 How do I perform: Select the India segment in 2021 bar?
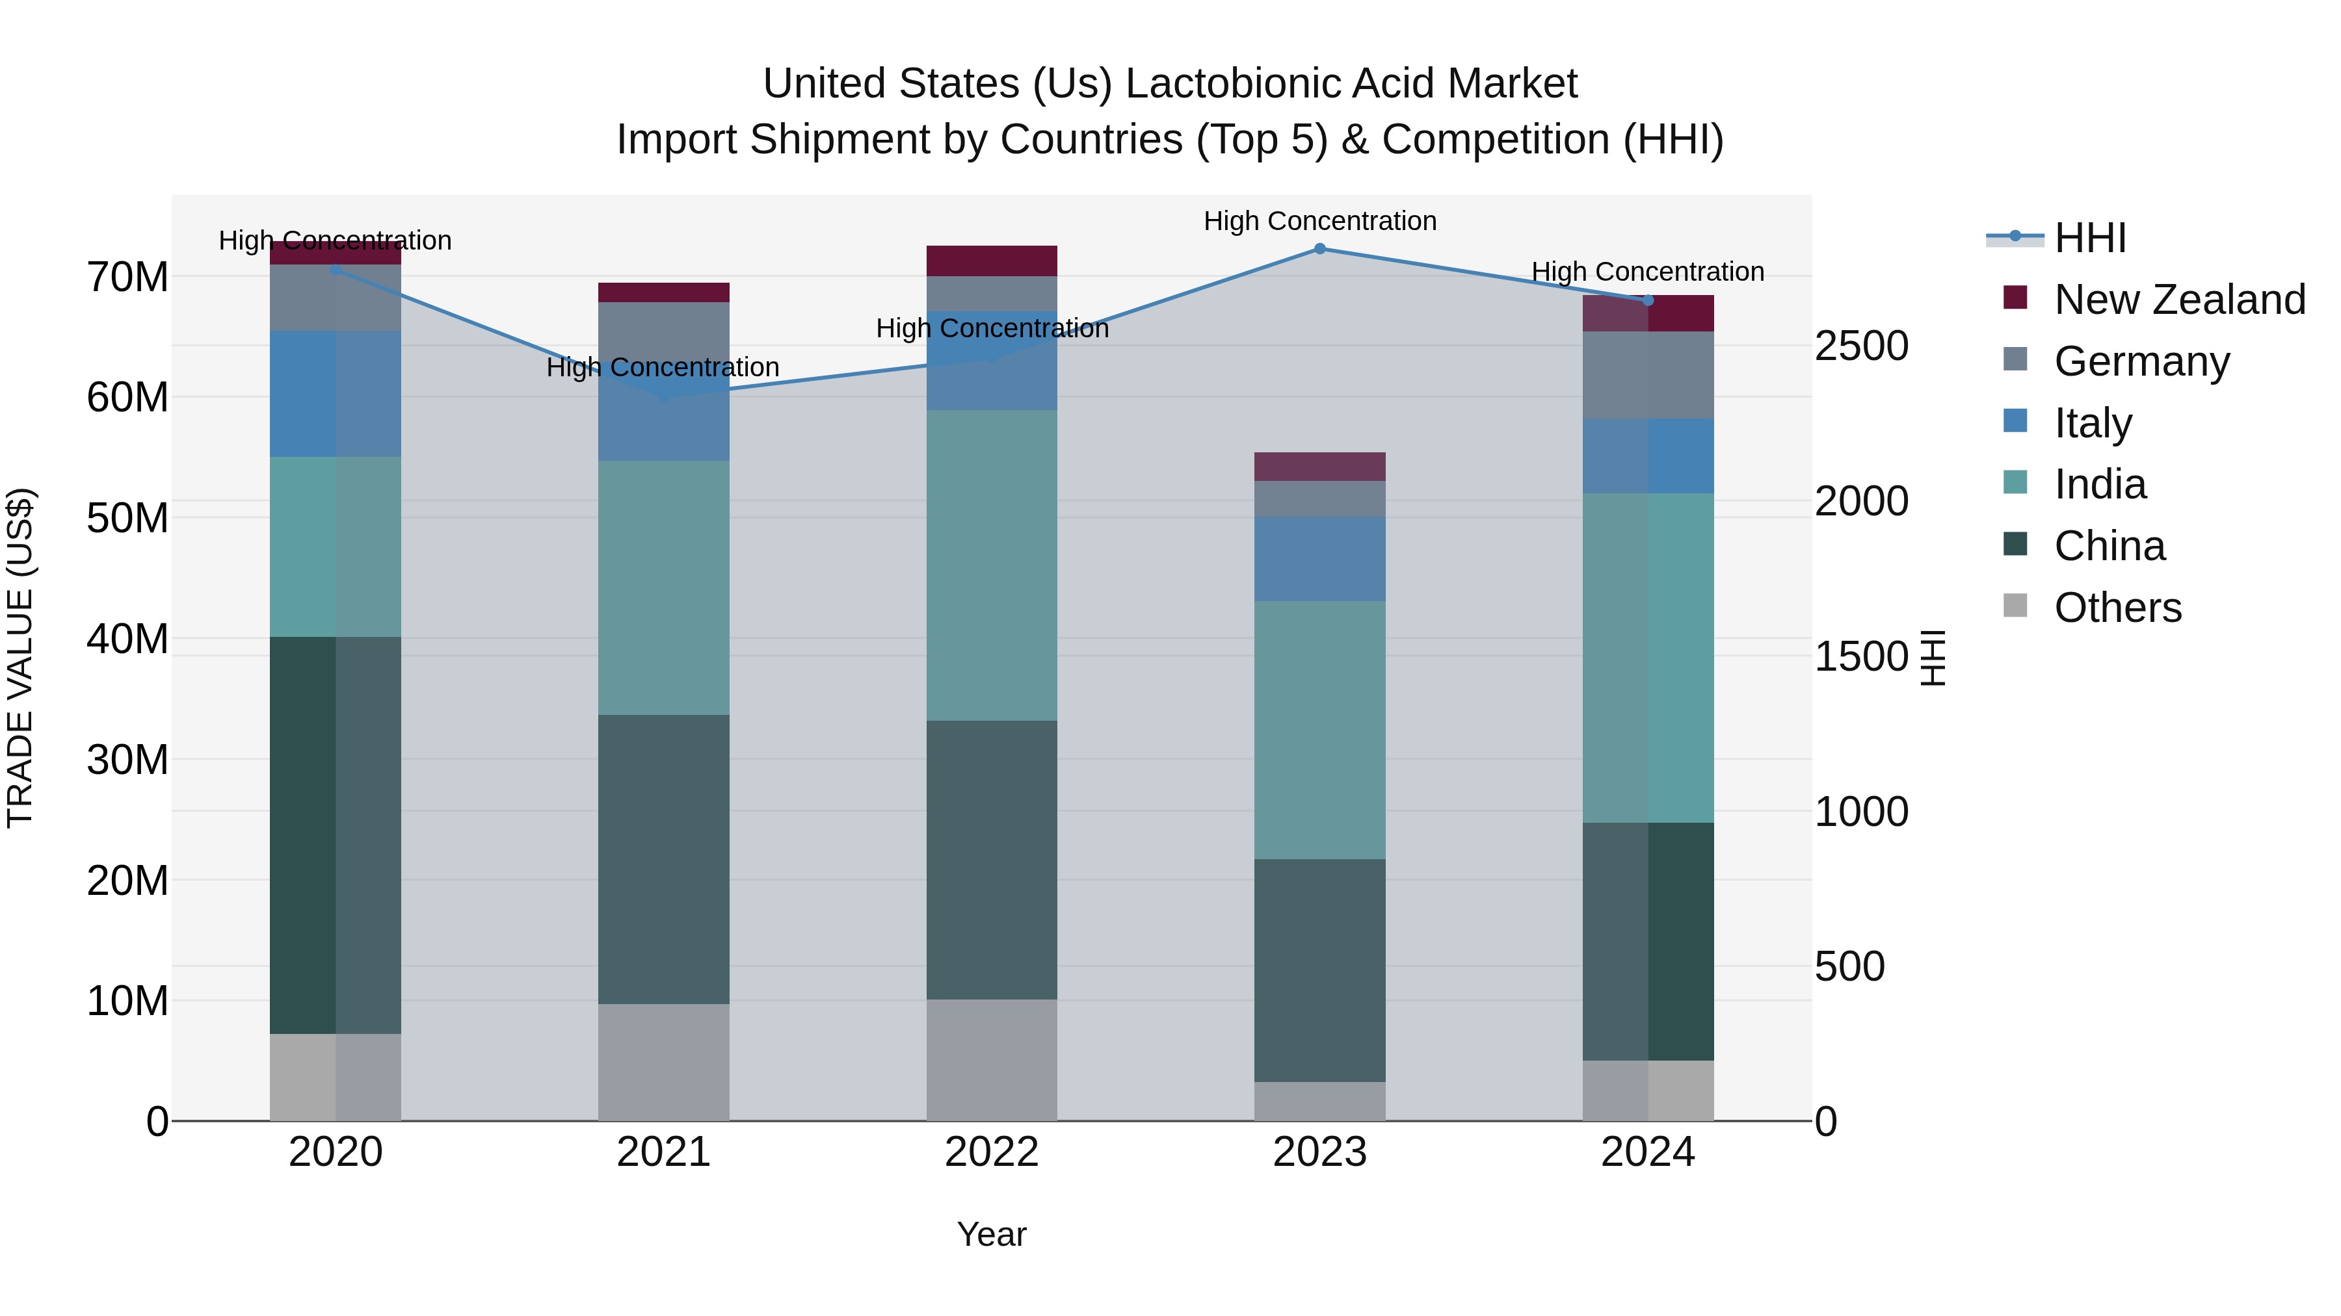pyautogui.click(x=663, y=587)
